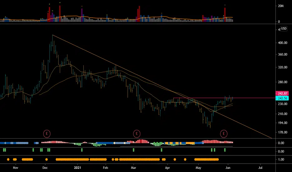This screenshot has width=292, height=172.
Task: Click the late May earnings E marker
Action: pos(224,134)
